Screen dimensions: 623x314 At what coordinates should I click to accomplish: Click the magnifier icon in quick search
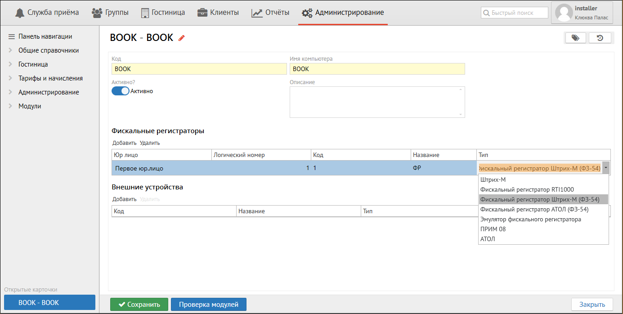coord(486,13)
